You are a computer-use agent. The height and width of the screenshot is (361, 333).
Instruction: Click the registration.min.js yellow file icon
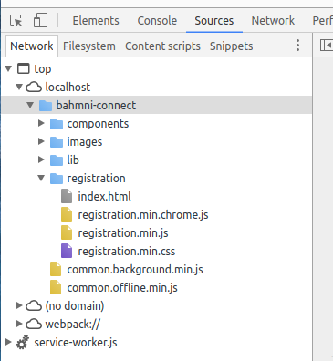click(67, 232)
